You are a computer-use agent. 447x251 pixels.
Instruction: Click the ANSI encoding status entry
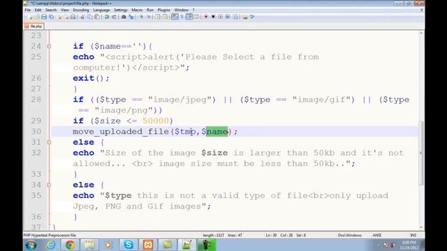click(377, 236)
